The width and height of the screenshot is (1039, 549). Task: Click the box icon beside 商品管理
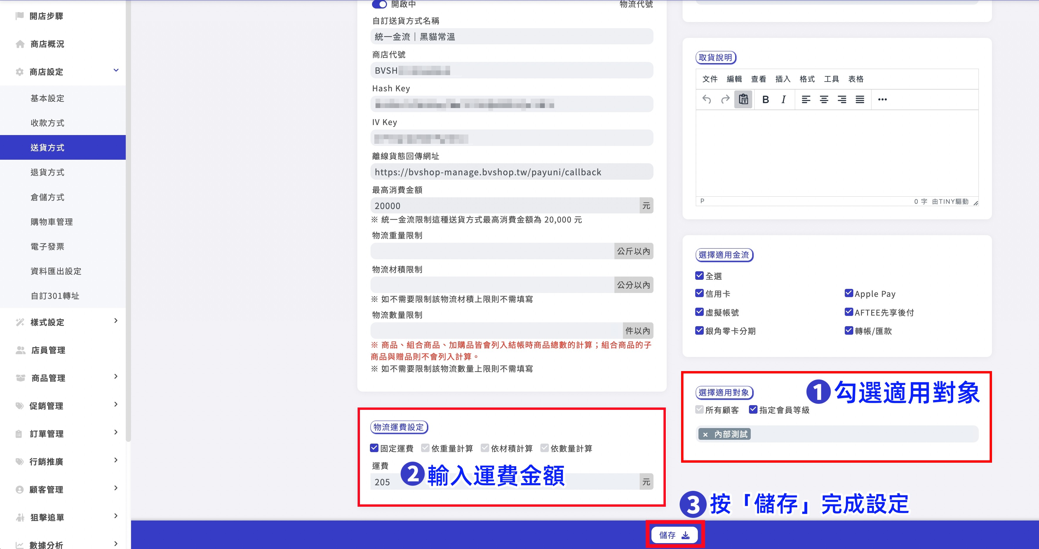(20, 378)
